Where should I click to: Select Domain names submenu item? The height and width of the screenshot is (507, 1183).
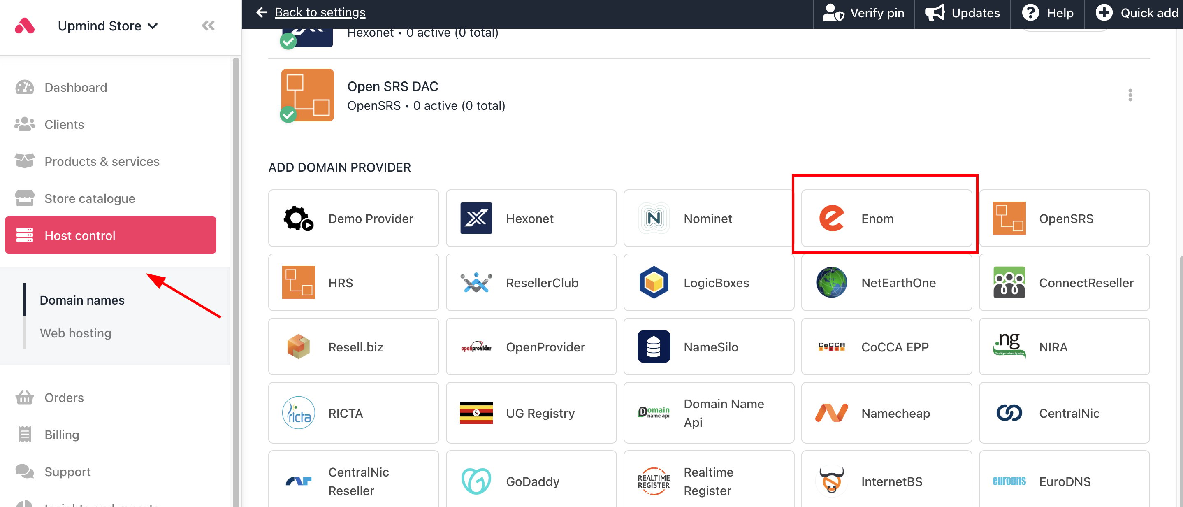click(82, 300)
